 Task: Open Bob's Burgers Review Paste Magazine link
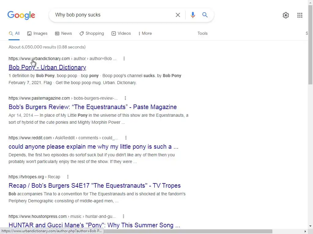coord(93,107)
